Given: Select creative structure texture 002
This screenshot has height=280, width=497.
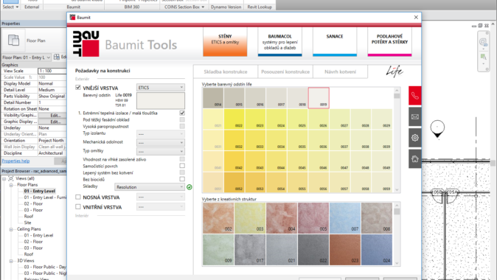Looking at the screenshot, I should 218,218.
